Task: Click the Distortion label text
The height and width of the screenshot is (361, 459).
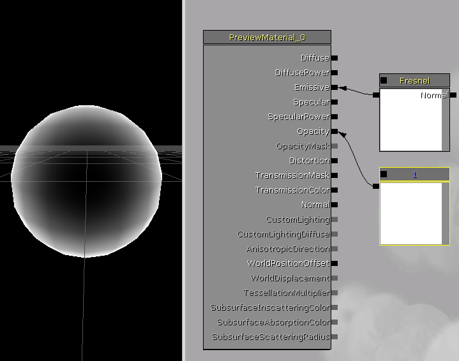Action: [x=309, y=161]
